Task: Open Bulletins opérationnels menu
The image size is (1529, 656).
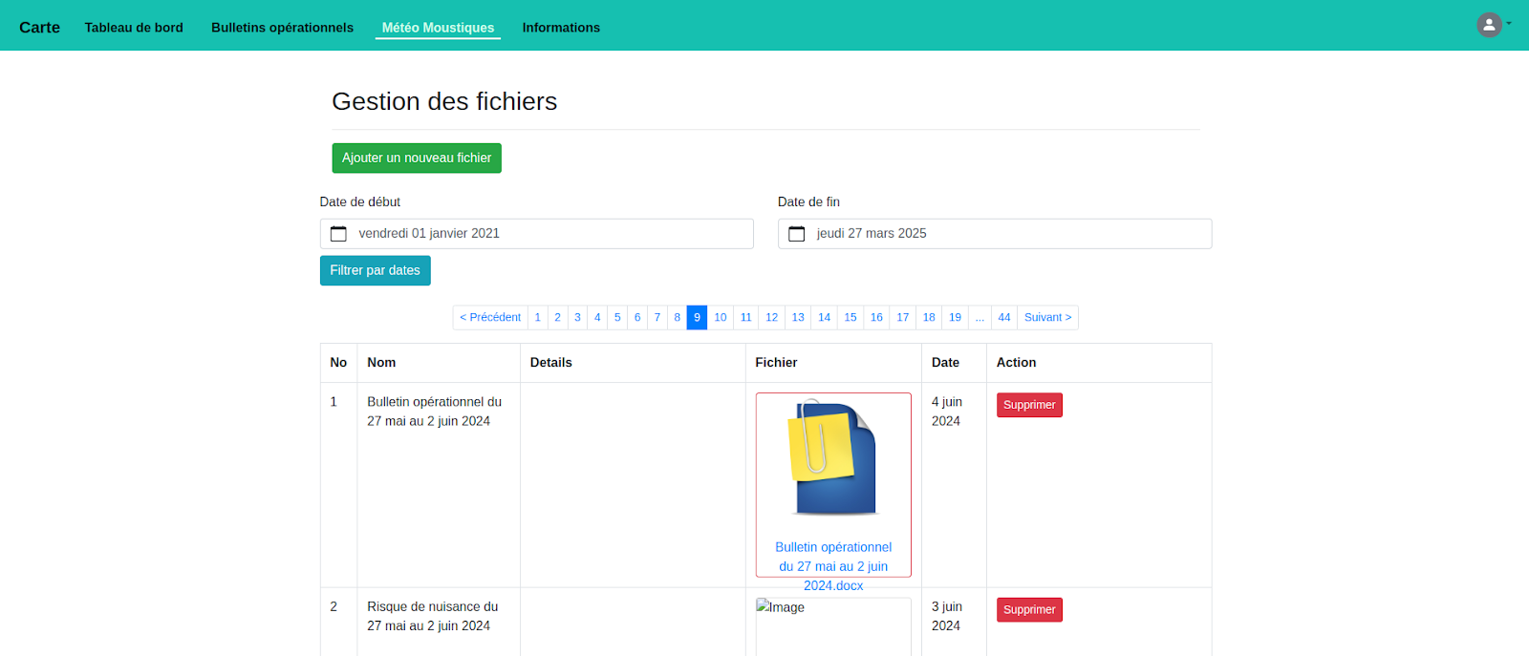Action: click(282, 28)
